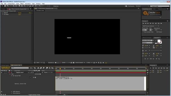
Task: Open composition mini-flowchart in timeline
Action: click(x=31, y=68)
